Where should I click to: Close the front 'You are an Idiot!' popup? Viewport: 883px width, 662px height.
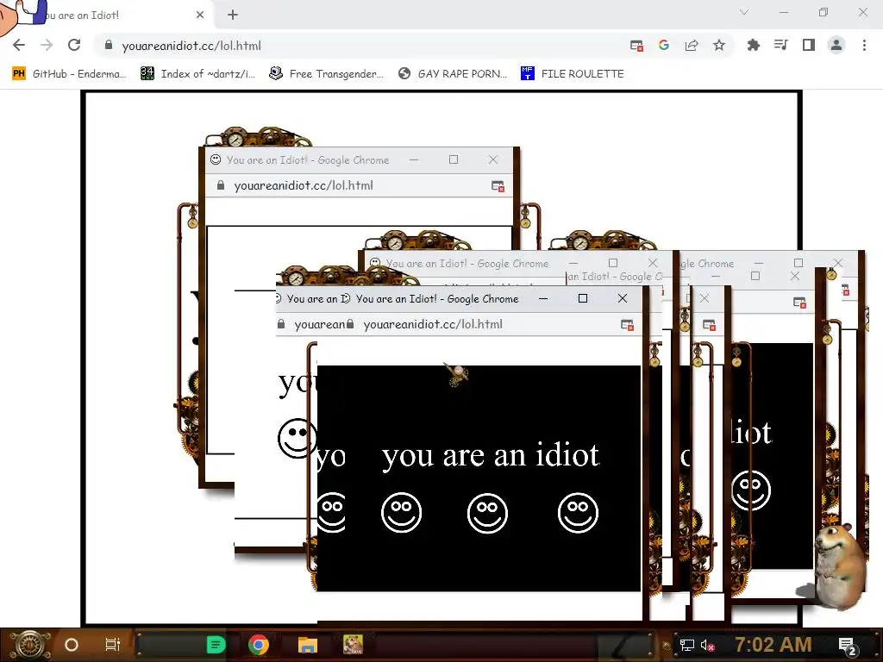[623, 298]
